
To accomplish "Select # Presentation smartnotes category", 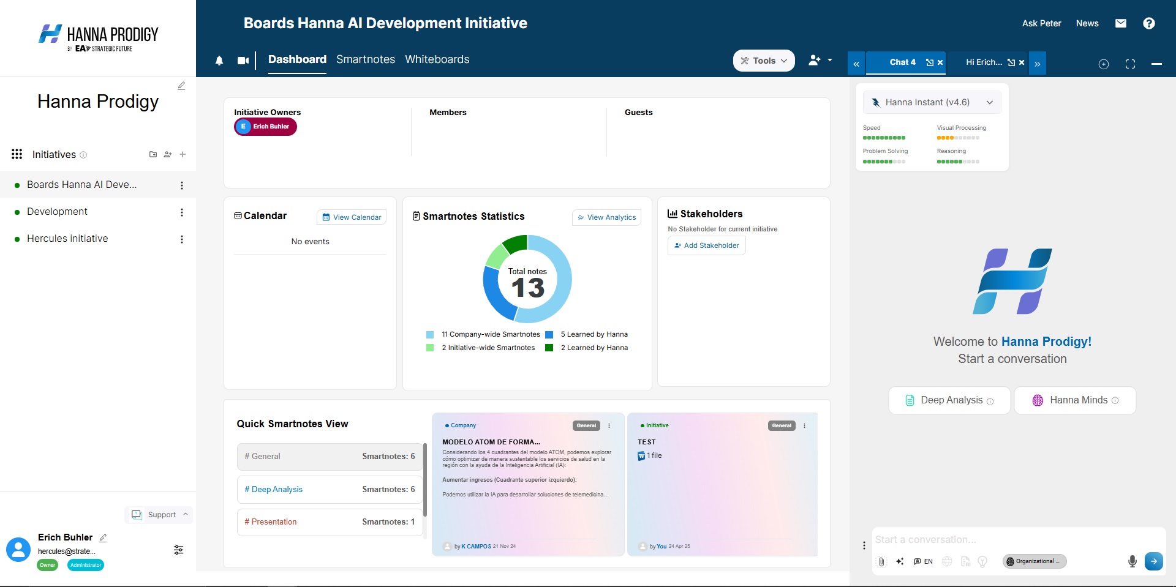I will click(330, 522).
